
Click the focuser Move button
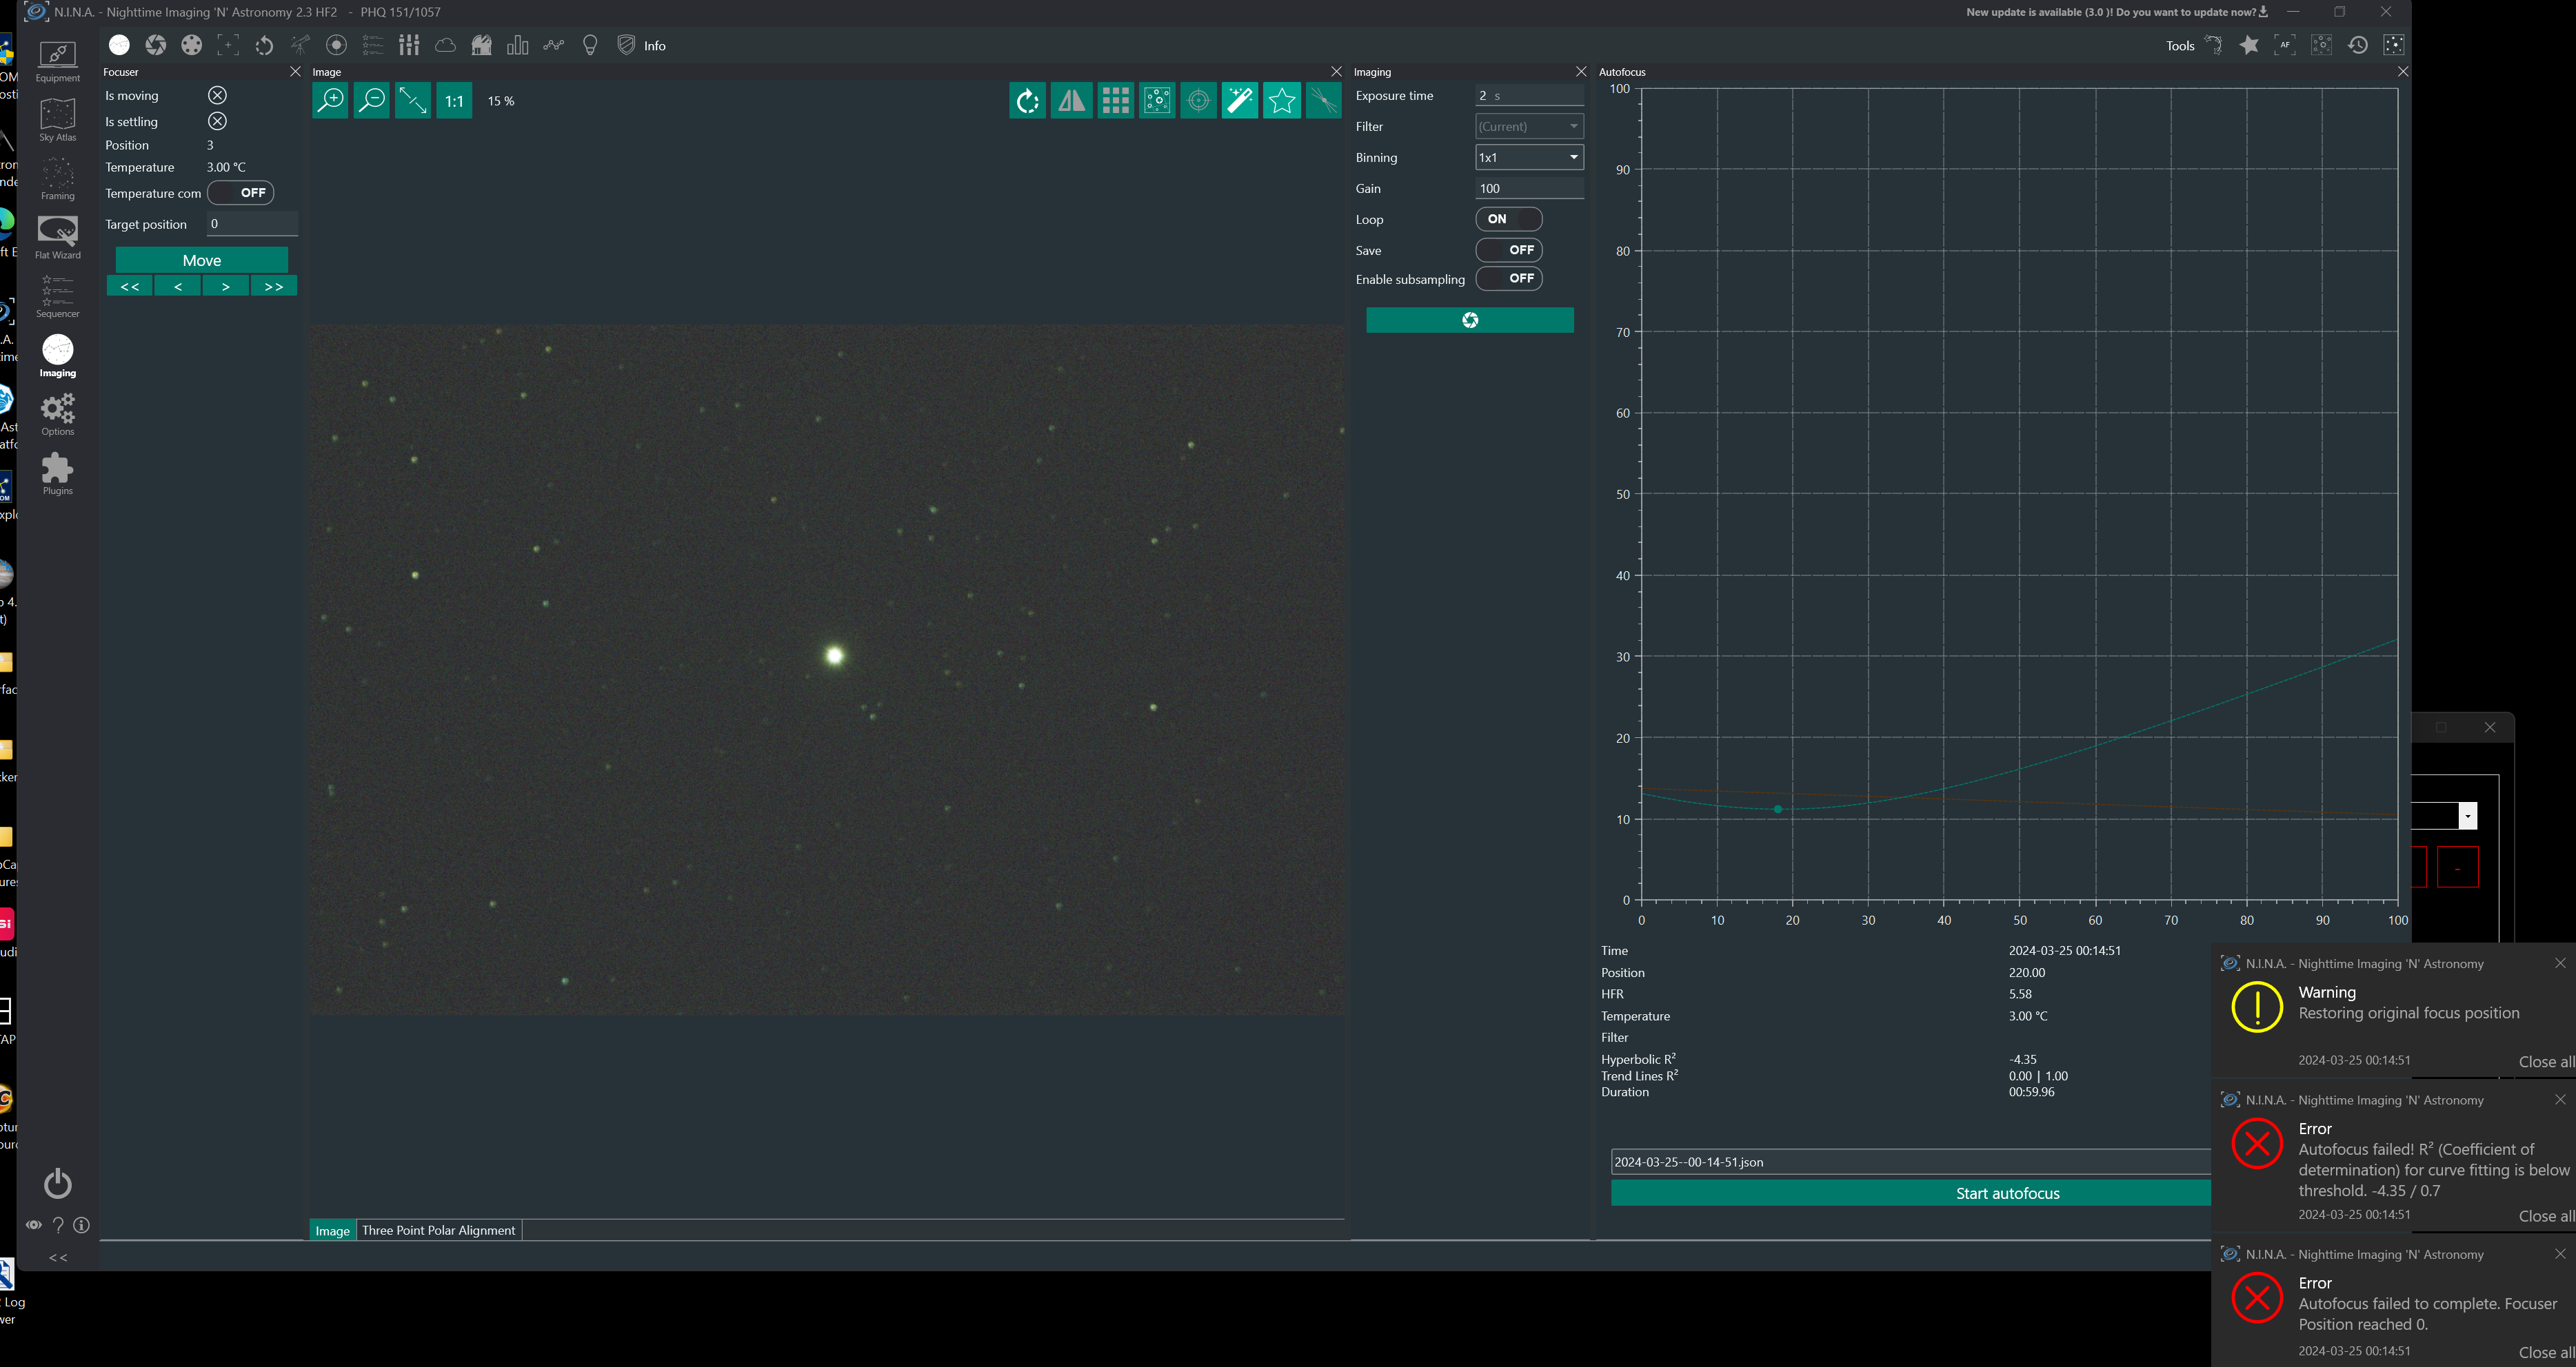point(201,260)
